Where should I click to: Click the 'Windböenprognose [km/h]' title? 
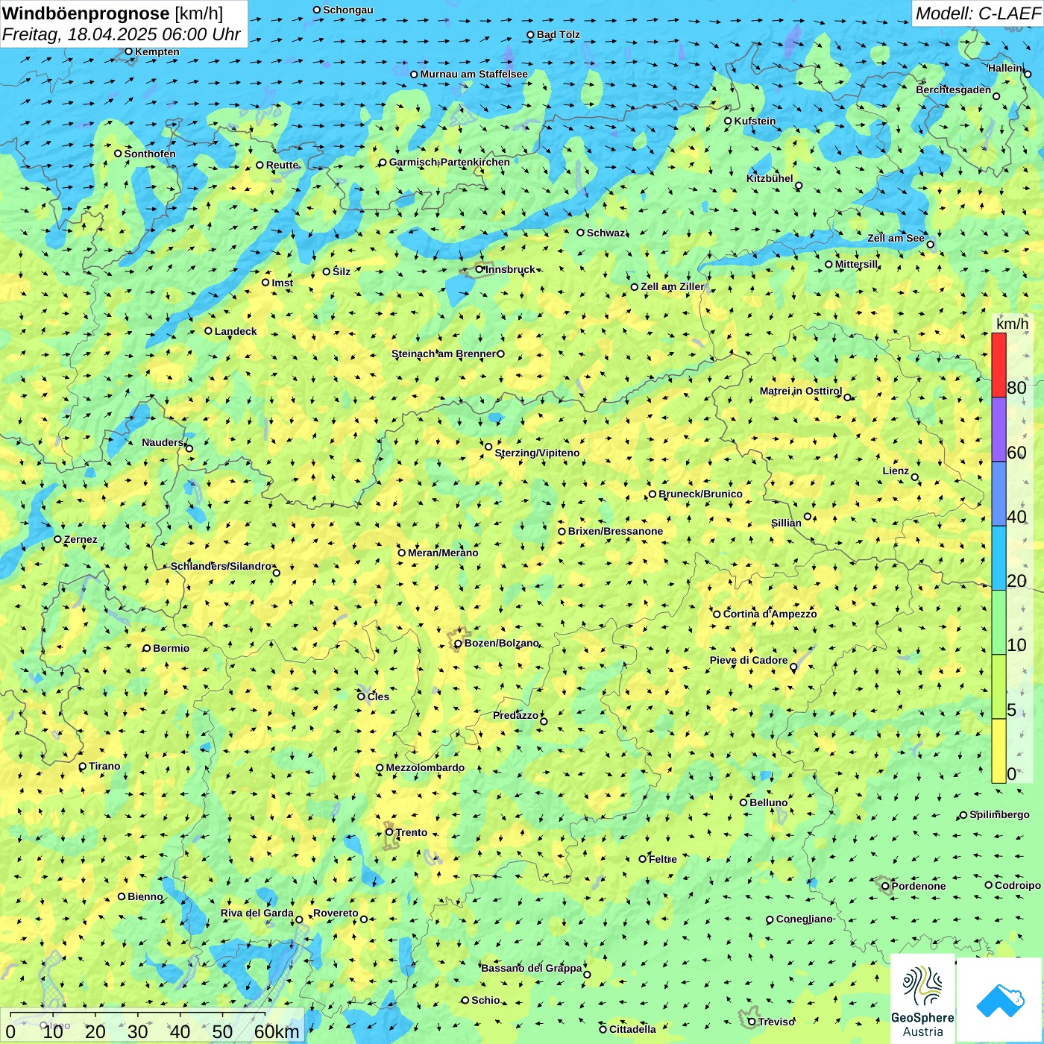[113, 13]
